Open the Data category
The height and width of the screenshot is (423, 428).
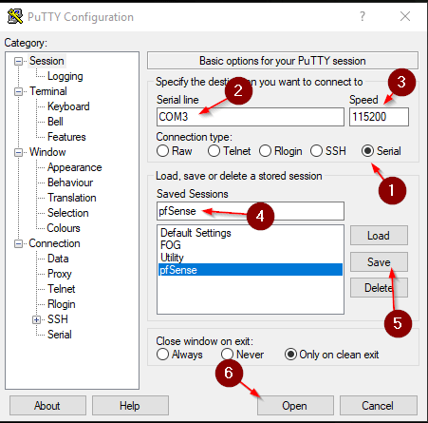(x=58, y=259)
